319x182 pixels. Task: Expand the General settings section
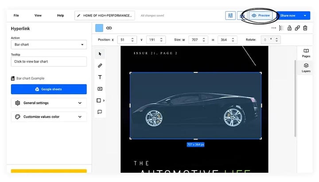pyautogui.click(x=49, y=103)
